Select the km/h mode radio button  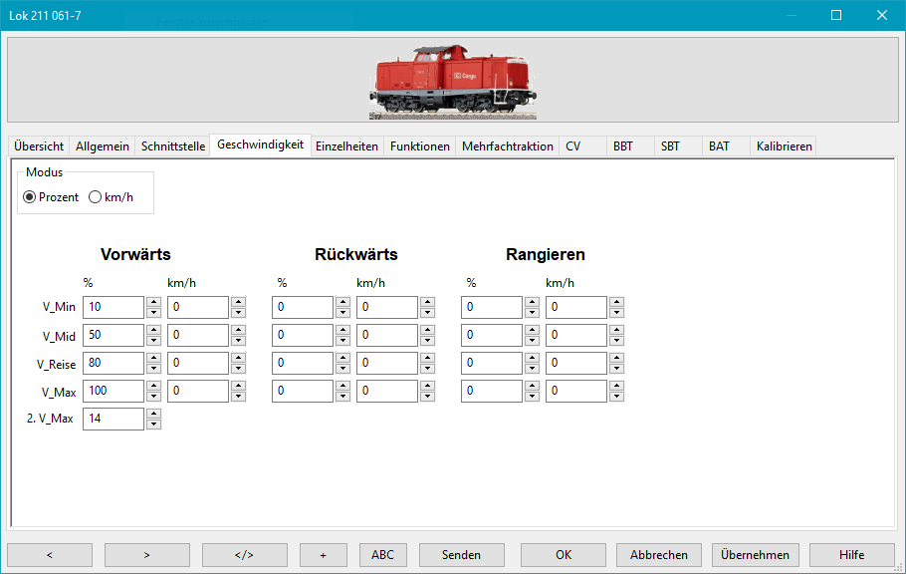tap(96, 197)
